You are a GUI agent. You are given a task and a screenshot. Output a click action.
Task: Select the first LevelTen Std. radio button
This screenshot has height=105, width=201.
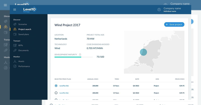coord(56,86)
